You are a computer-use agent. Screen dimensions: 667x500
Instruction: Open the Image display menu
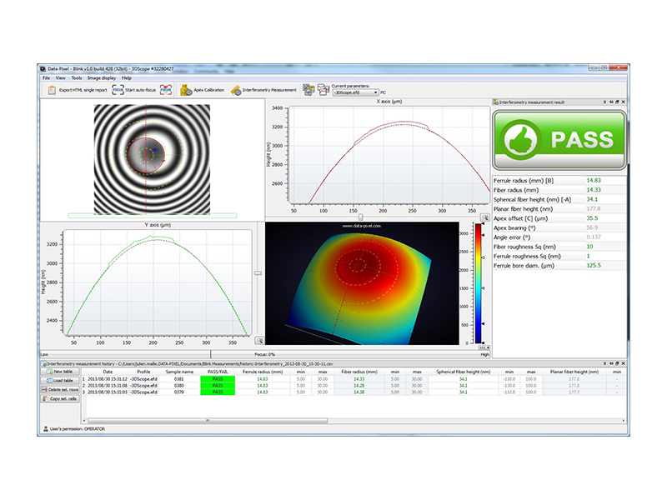[102, 78]
